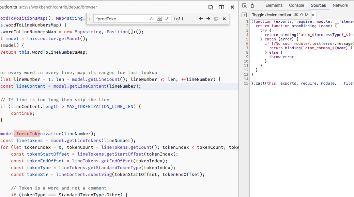354x197 pixels.
Task: Open the Network tab
Action: [341, 5]
